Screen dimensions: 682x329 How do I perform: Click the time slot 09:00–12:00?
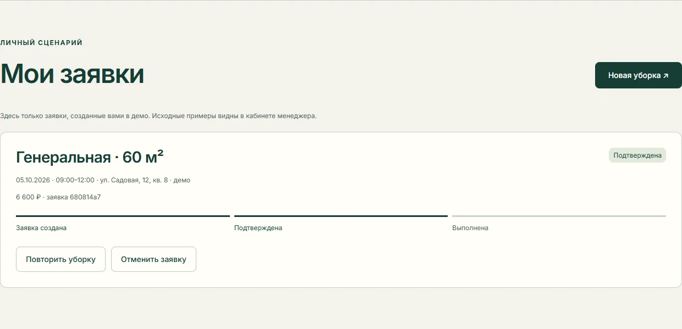click(75, 180)
